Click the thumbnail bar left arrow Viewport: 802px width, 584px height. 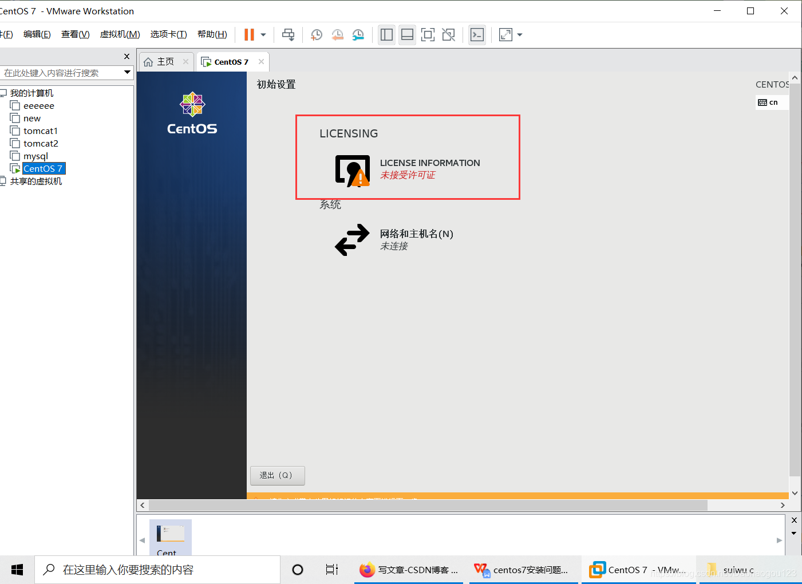coord(142,540)
